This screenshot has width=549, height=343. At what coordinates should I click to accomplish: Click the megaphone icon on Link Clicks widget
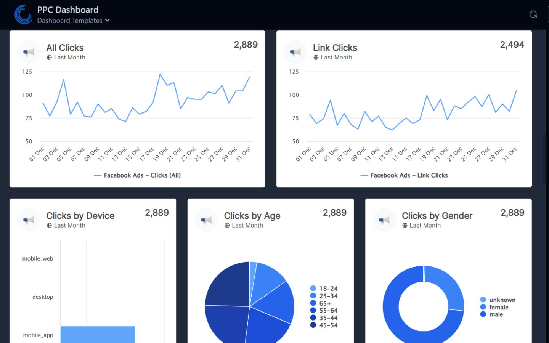[x=295, y=52]
